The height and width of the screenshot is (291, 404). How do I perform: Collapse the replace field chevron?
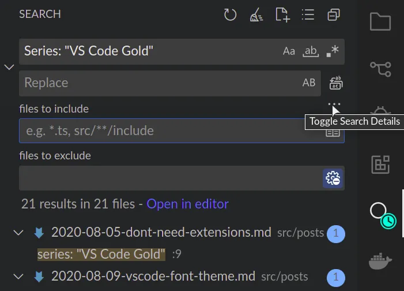point(9,67)
